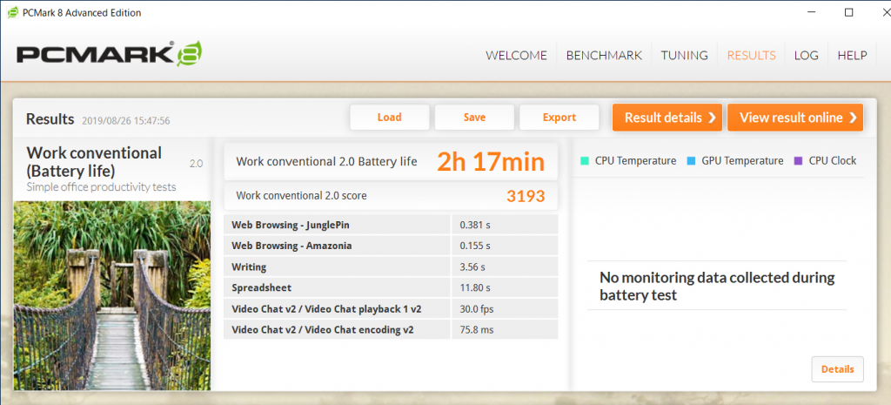891x405 pixels.
Task: Save the benchmark result
Action: [474, 118]
